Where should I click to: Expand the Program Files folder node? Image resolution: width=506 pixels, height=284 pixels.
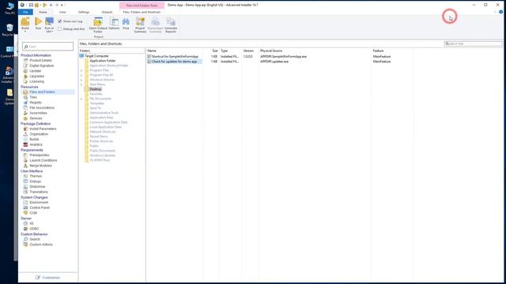click(81, 70)
